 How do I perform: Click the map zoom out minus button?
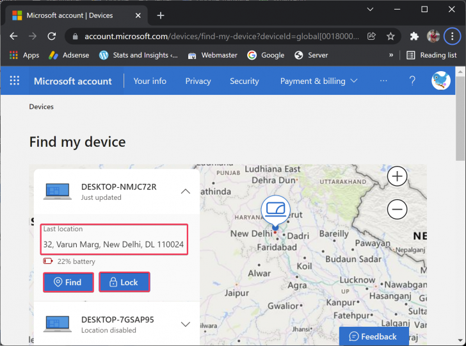coord(398,209)
